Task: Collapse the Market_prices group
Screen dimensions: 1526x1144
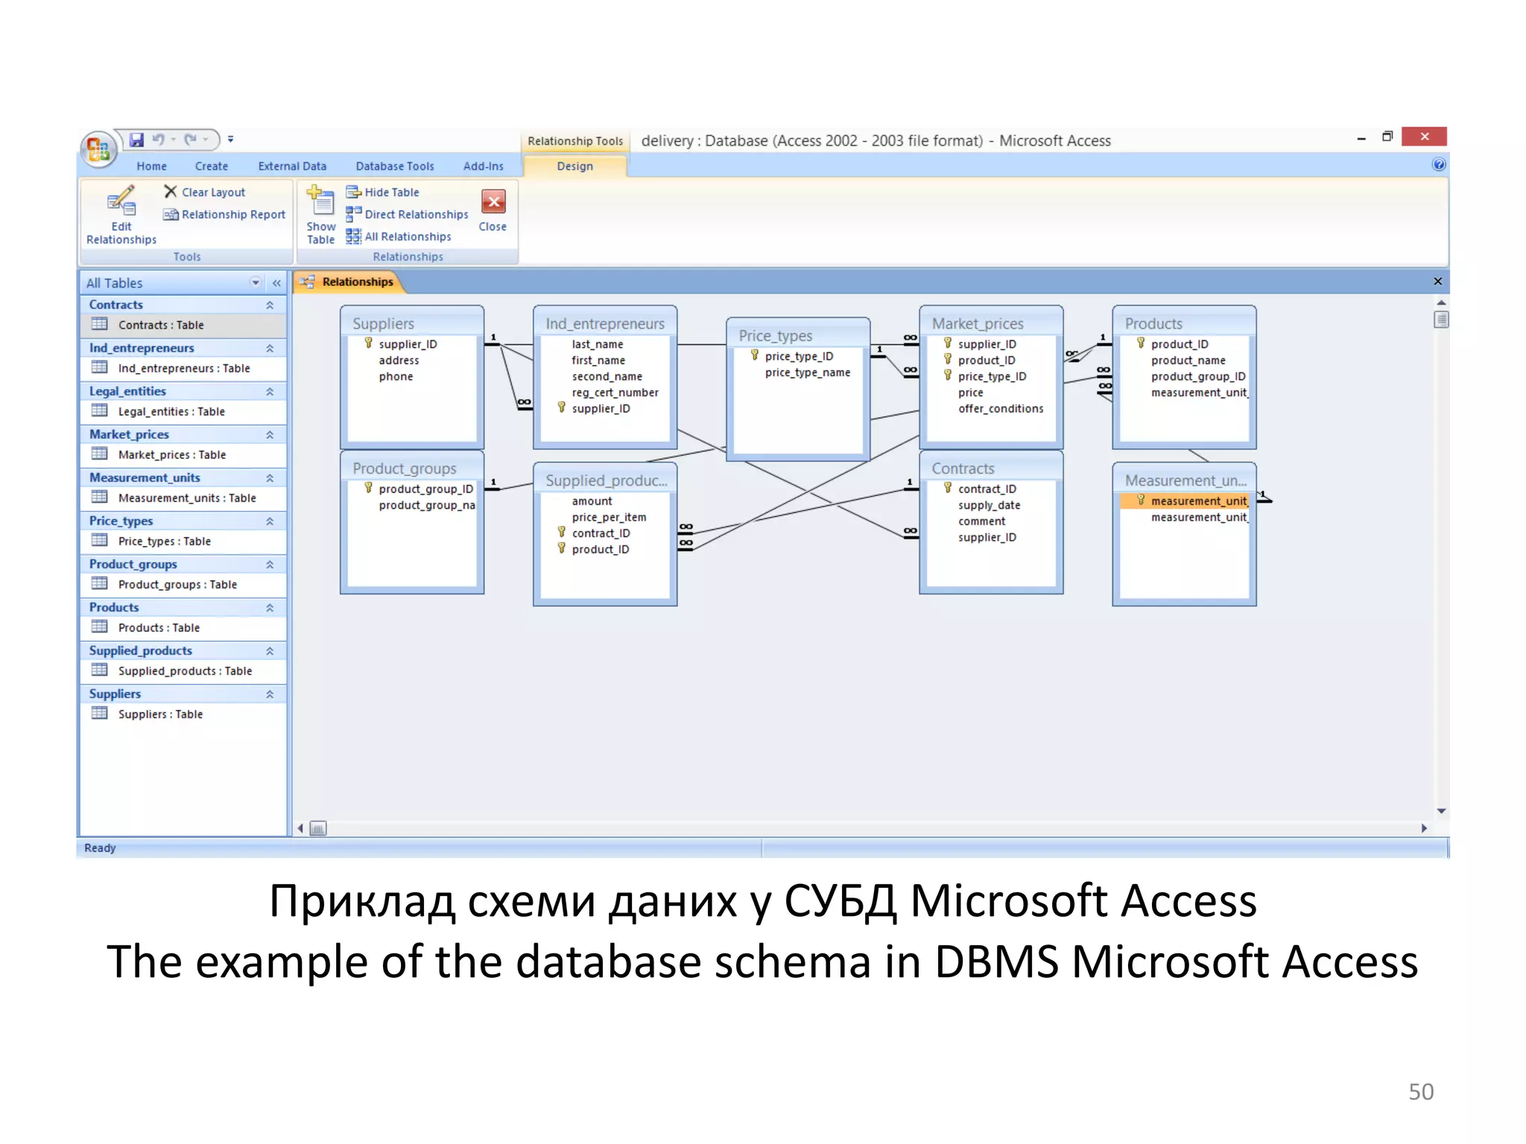Action: point(270,435)
